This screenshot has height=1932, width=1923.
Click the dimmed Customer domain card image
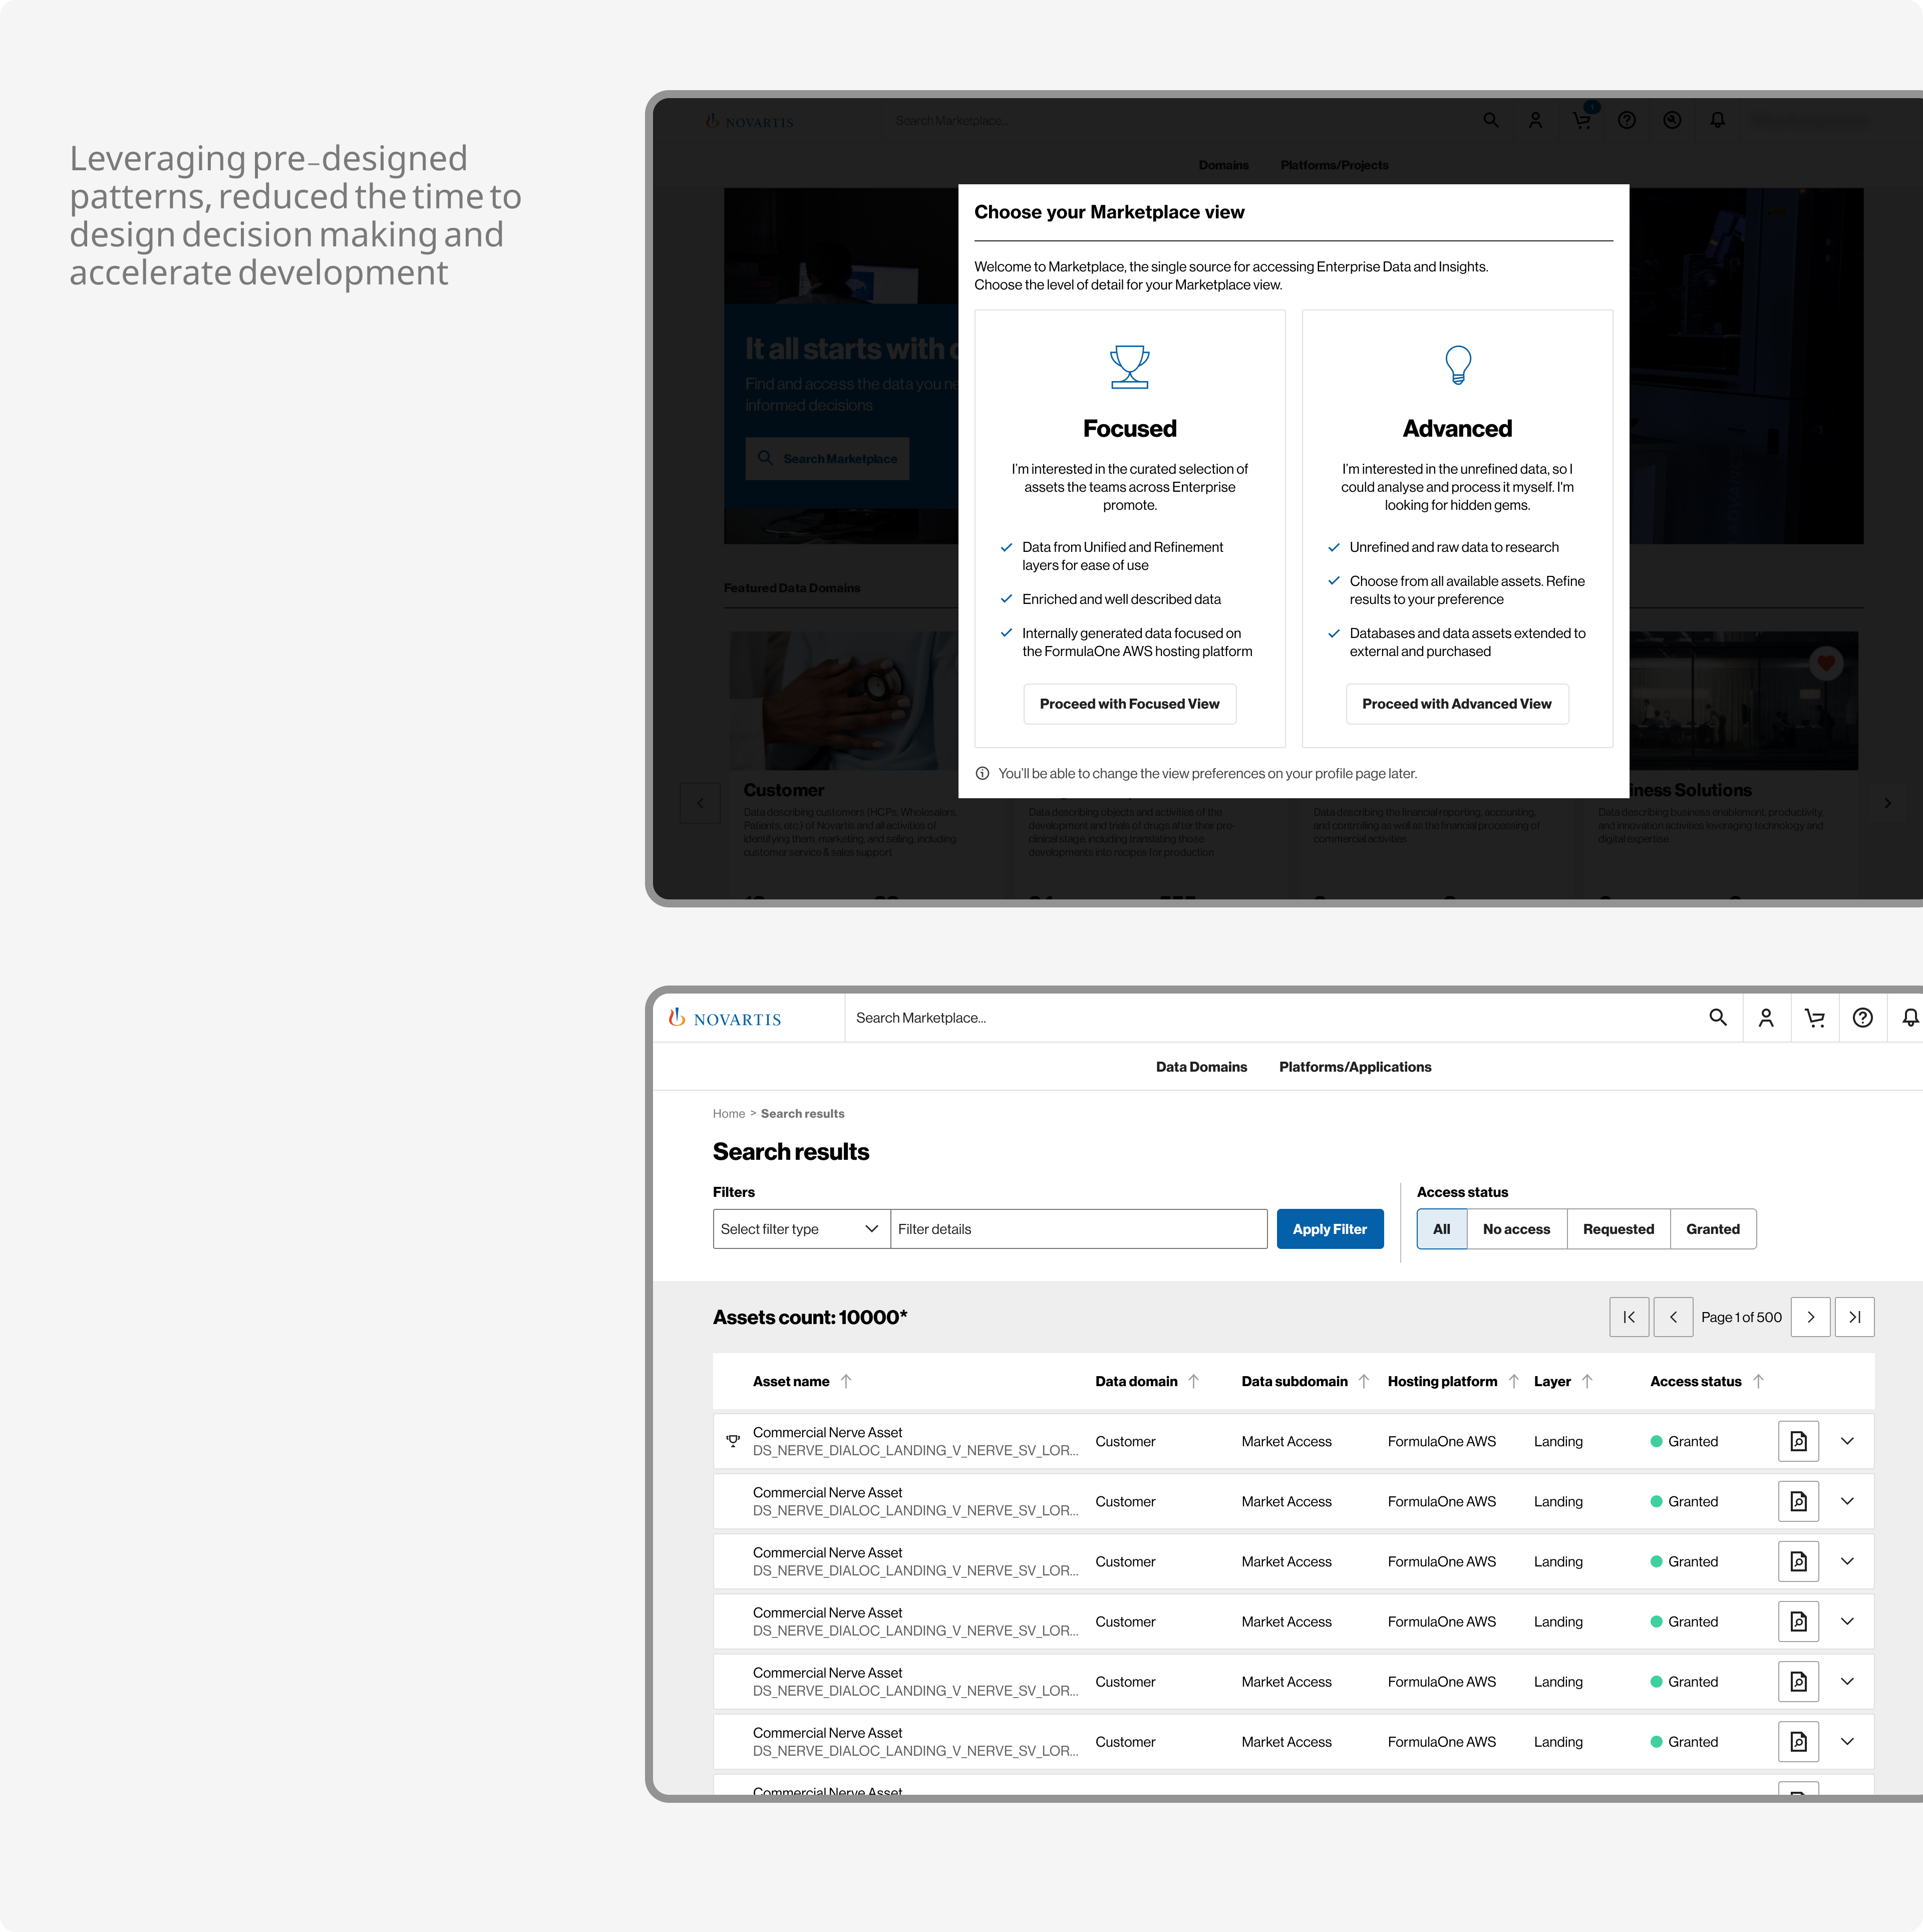point(844,700)
